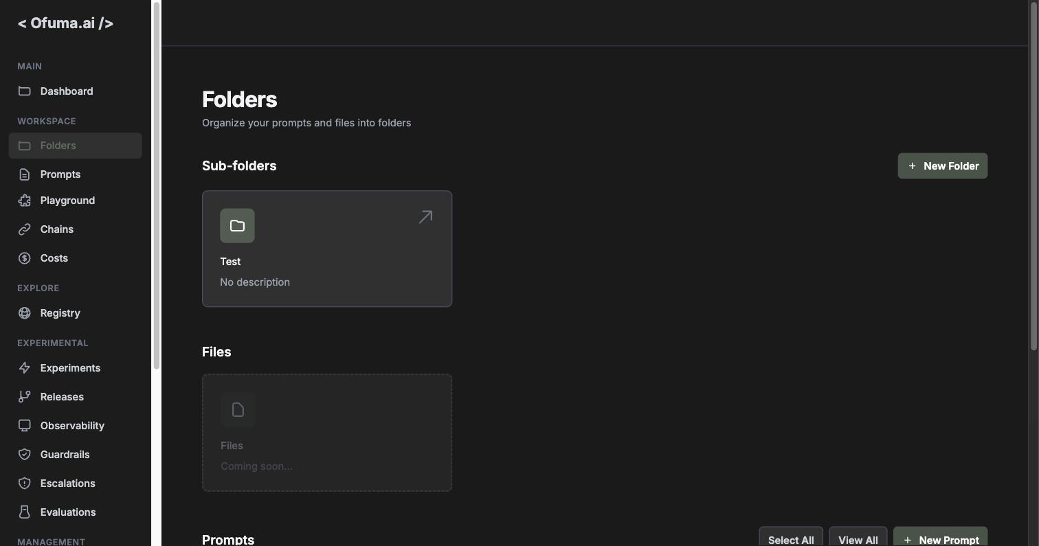Click the Registry globe icon
This screenshot has height=546, width=1039.
25,313
